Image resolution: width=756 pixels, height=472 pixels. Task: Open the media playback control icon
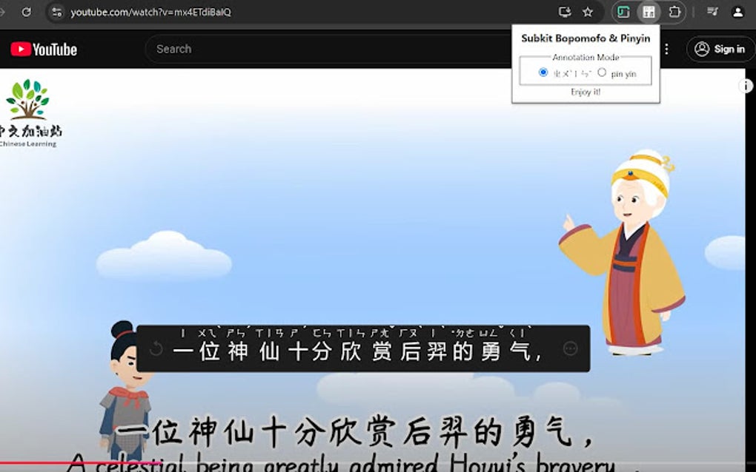tap(713, 12)
